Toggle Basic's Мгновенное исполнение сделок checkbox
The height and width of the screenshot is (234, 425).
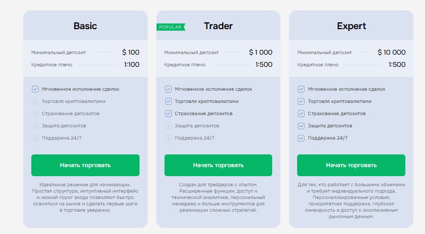pos(36,89)
